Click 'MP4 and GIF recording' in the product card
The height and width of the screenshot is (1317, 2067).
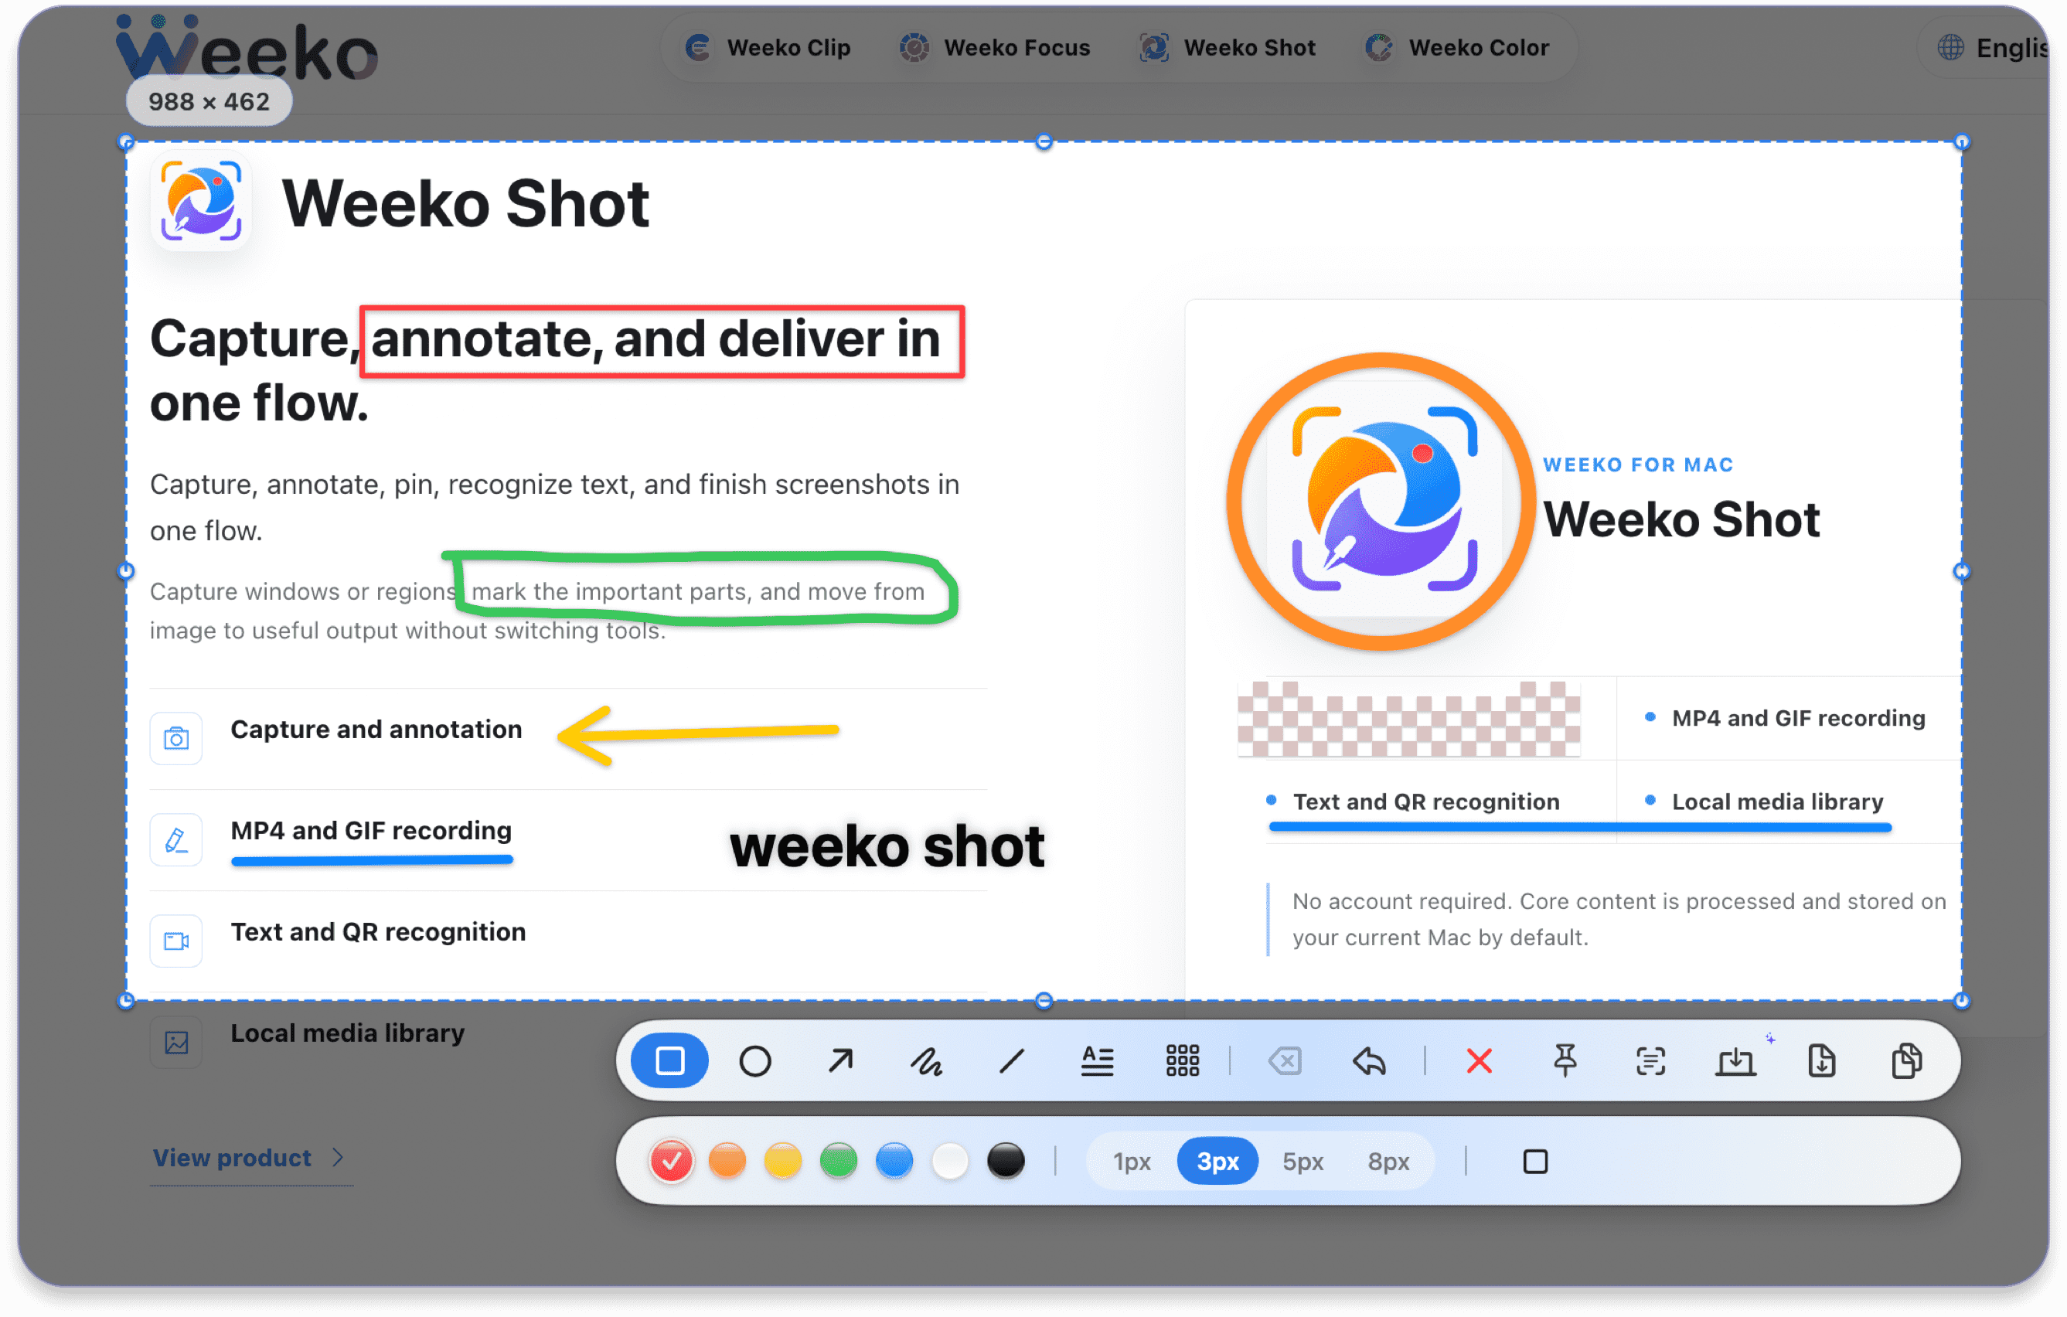point(1798,718)
